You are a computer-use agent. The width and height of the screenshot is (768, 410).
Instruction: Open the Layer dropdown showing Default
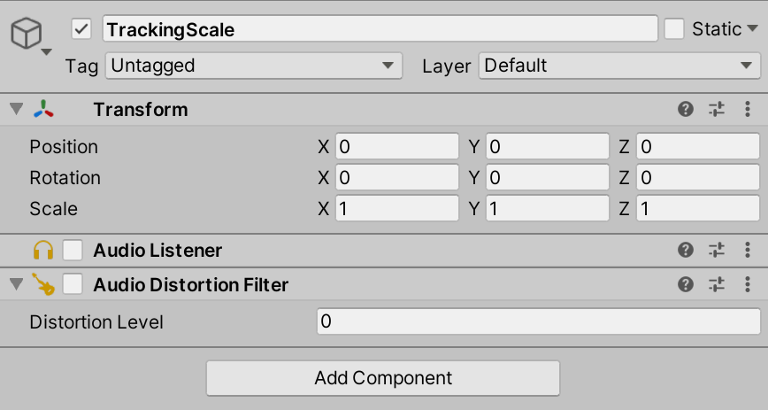click(618, 66)
